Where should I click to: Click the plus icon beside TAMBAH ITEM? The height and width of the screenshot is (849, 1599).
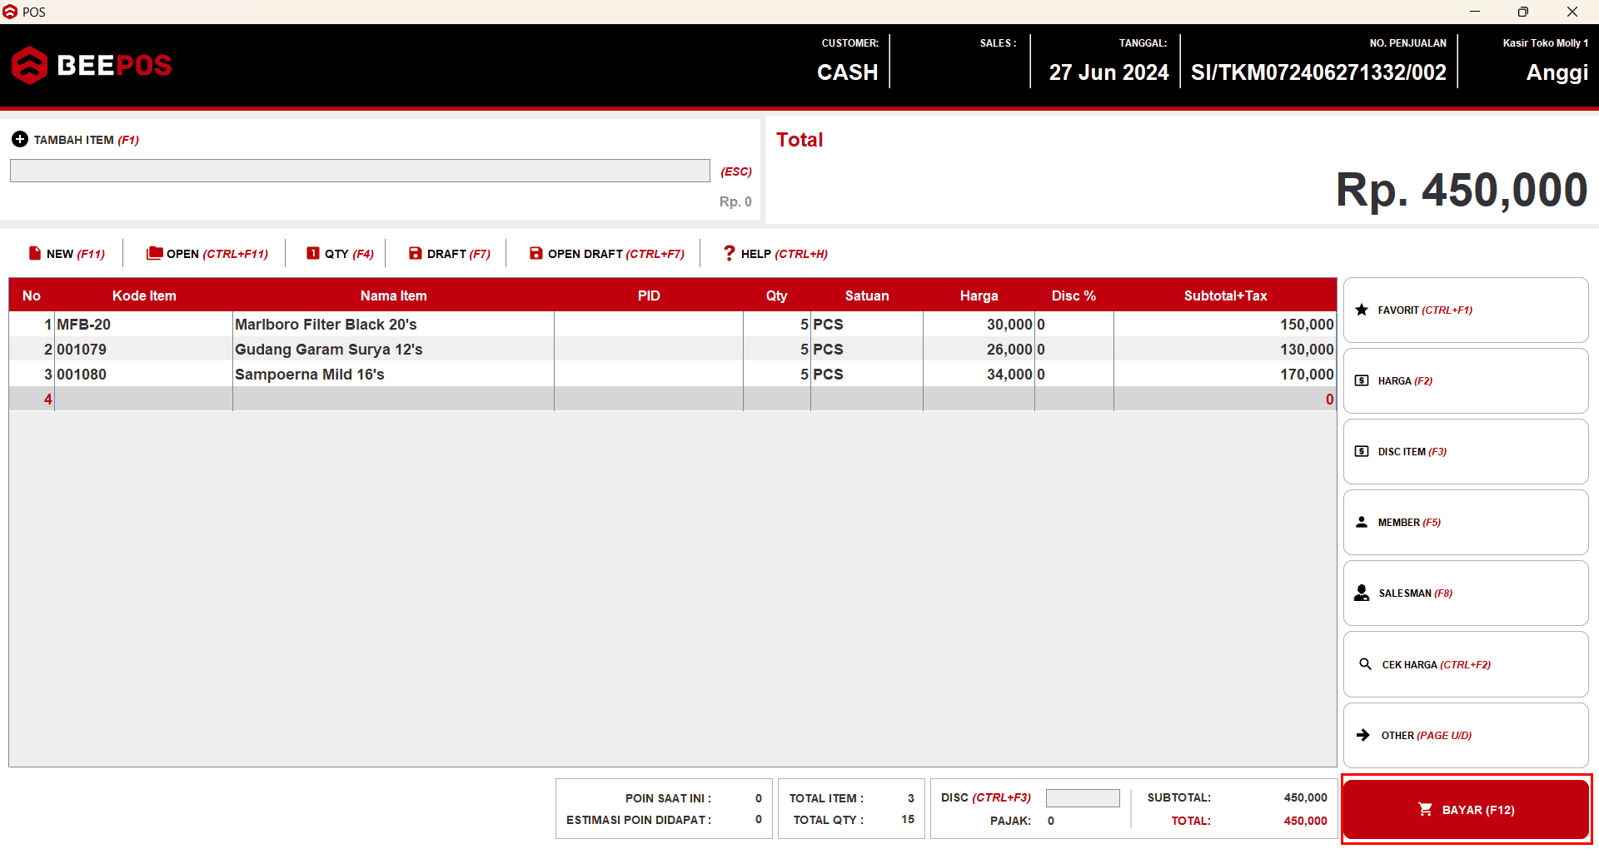click(x=20, y=139)
